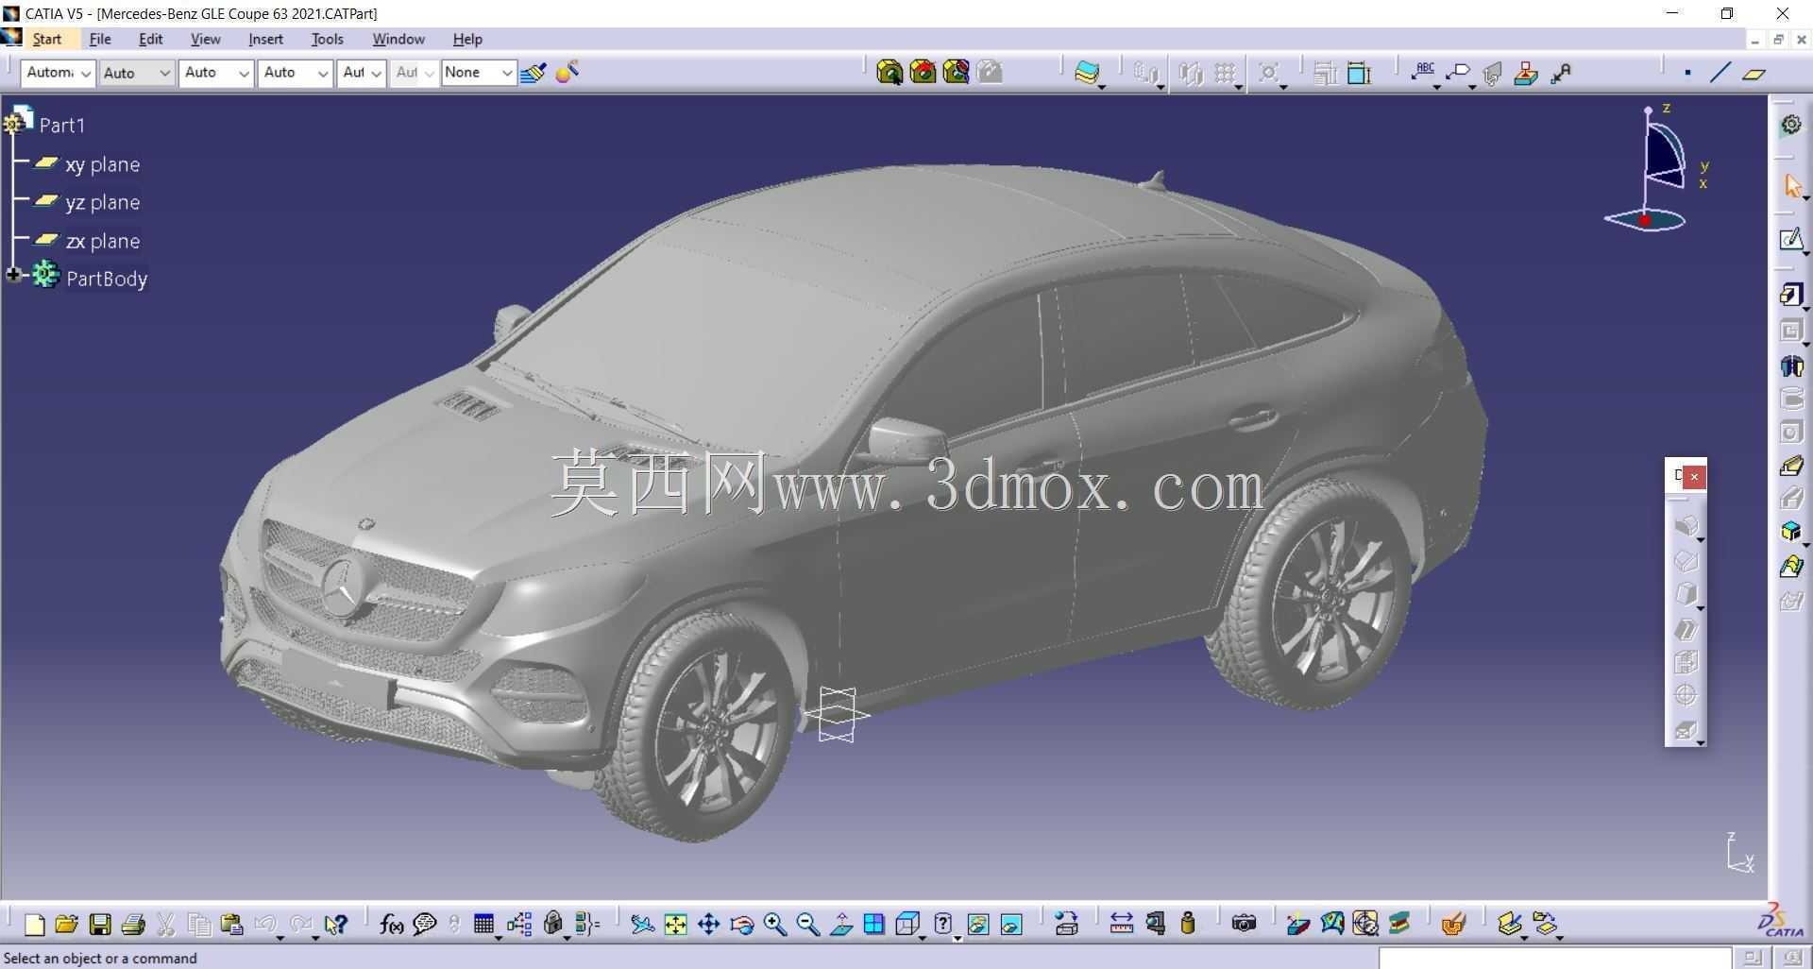
Task: Click the Print icon
Action: pos(133,925)
